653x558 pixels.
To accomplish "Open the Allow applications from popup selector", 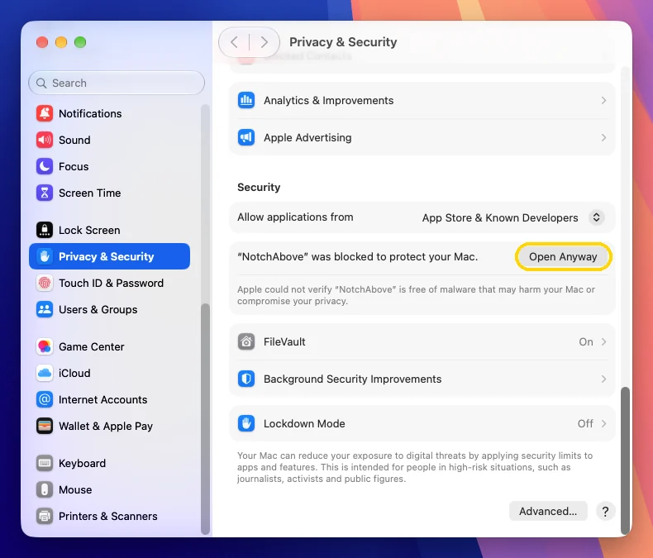I will pos(596,217).
